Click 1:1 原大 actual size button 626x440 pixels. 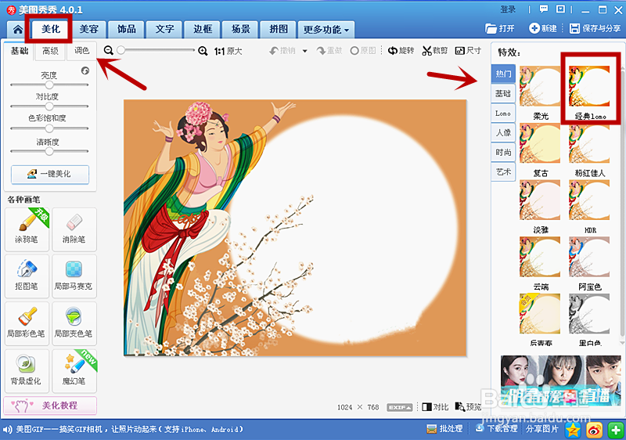tap(228, 51)
